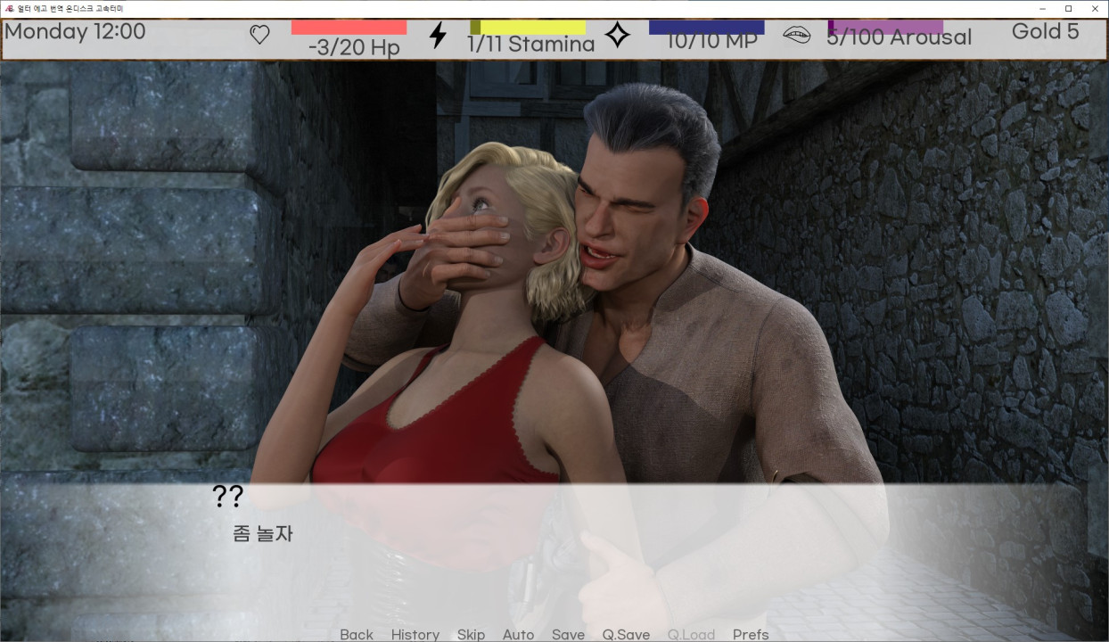1109x642 pixels.
Task: Click the 10/10 MP text
Action: coord(711,41)
